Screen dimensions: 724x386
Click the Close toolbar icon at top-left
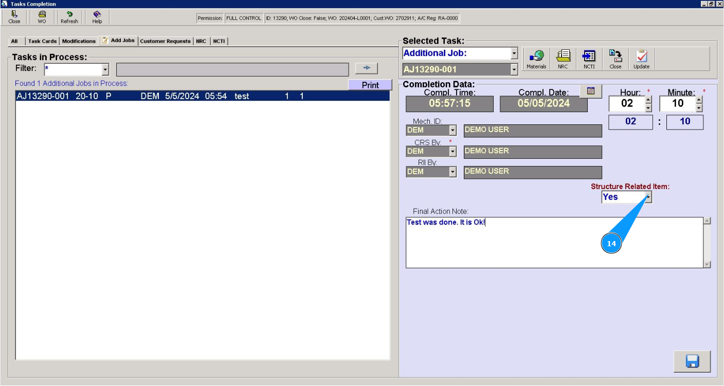pos(14,17)
